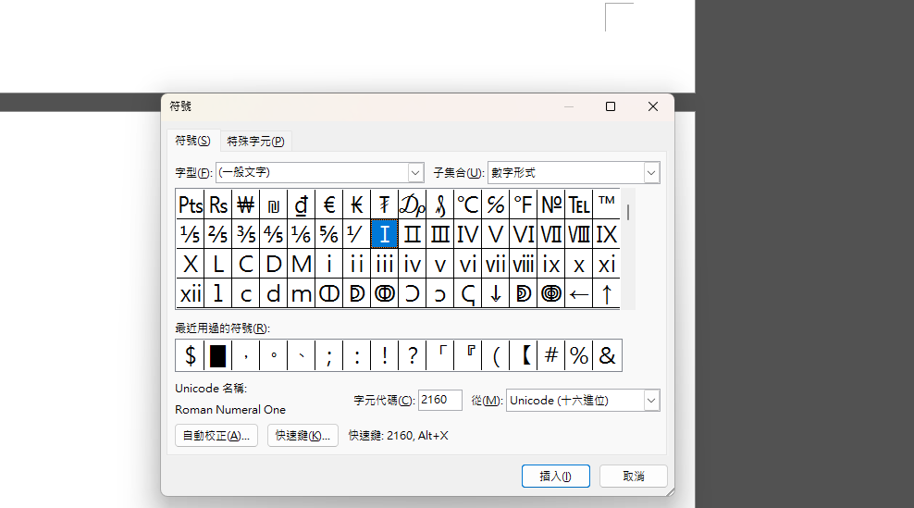
Task: Switch to the 特殊字元 tab
Action: tap(256, 141)
